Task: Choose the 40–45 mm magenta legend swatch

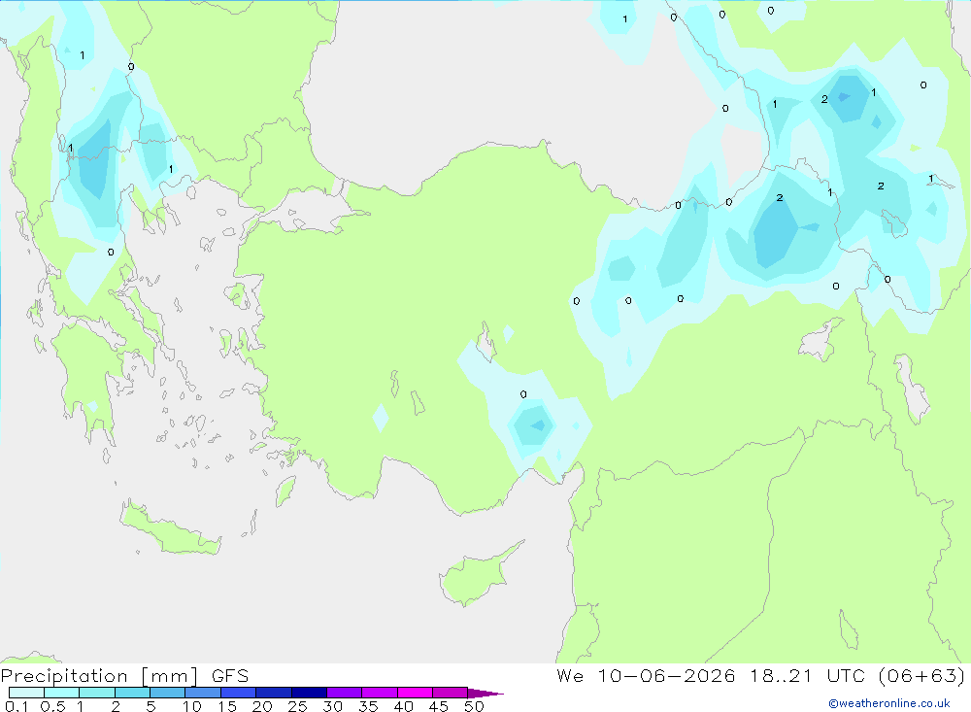Action: 415,693
